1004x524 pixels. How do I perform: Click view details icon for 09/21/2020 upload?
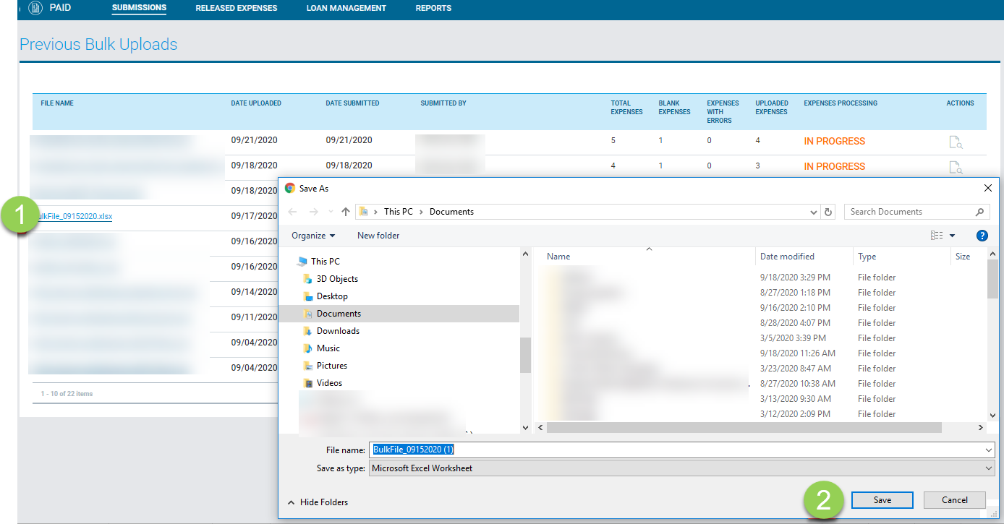pos(955,142)
